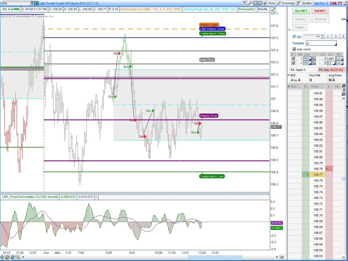Toggle the Active Trader heartbeat icon

[x=258, y=3]
